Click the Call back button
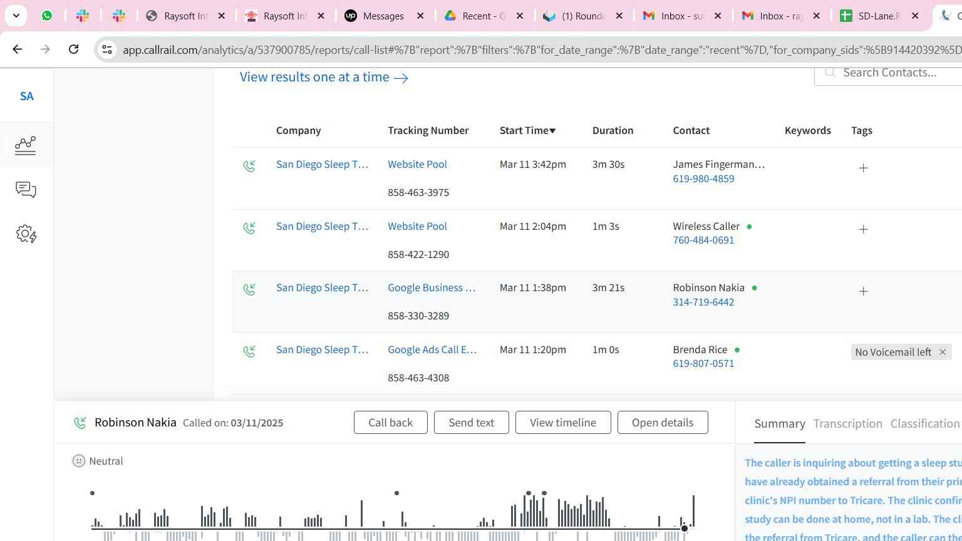 click(x=390, y=423)
